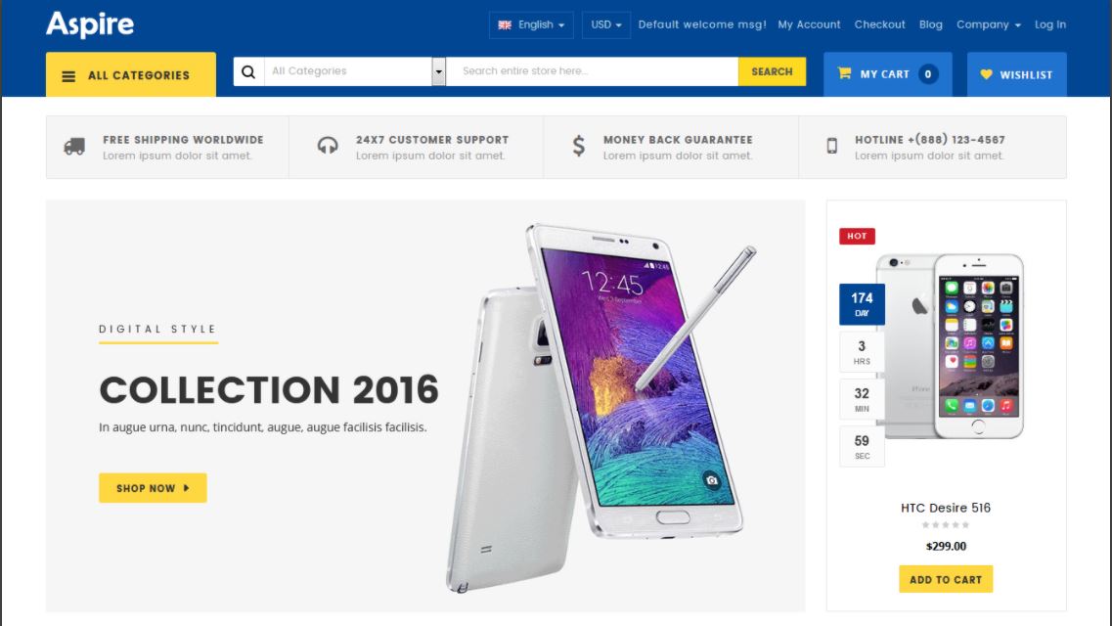Image resolution: width=1112 pixels, height=626 pixels.
Task: Click the Shop Now button
Action: point(153,488)
